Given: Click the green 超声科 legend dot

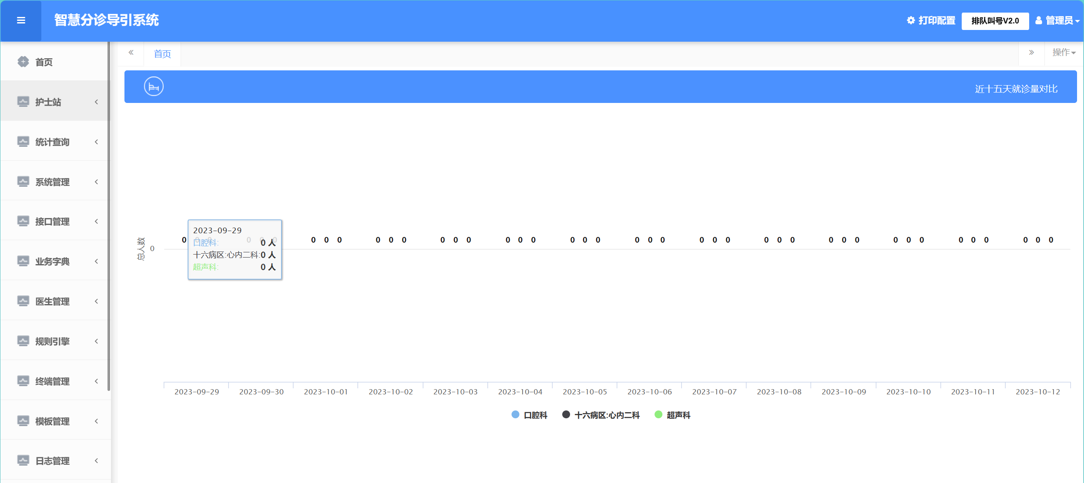Looking at the screenshot, I should [658, 414].
